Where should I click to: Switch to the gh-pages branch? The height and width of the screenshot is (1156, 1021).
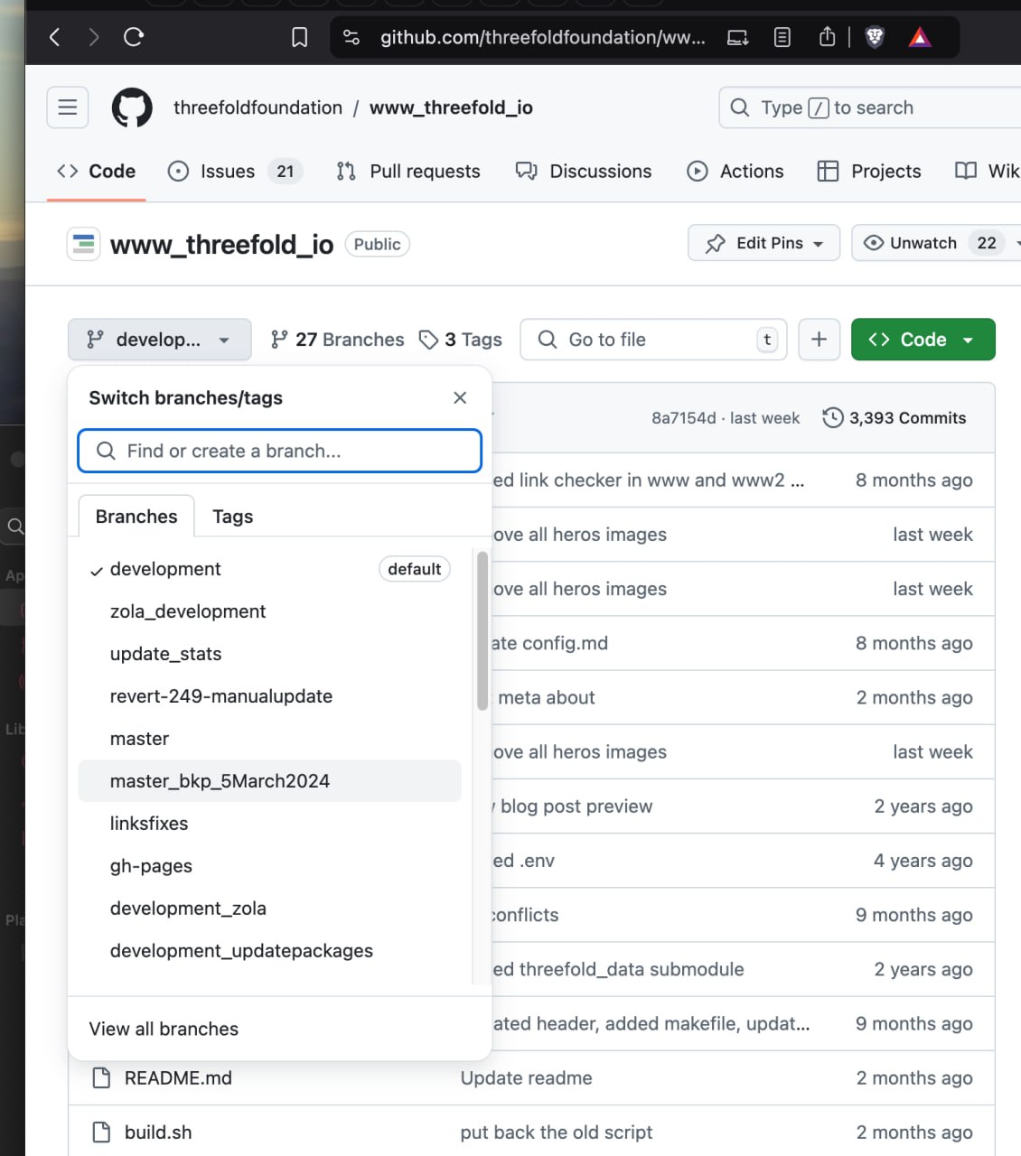coord(151,866)
